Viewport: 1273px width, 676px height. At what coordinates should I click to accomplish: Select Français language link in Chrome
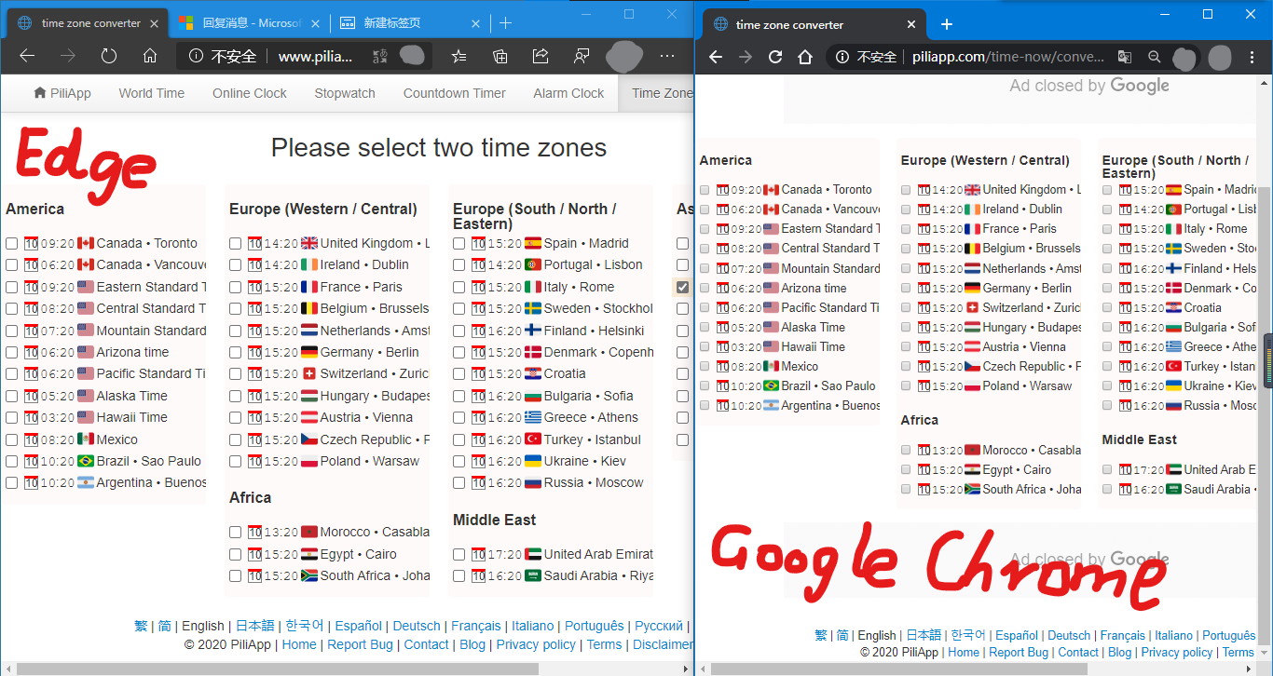tap(1123, 635)
